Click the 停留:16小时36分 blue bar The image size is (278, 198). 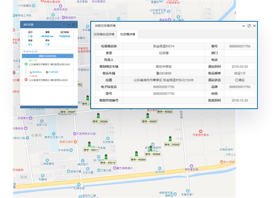[48, 55]
